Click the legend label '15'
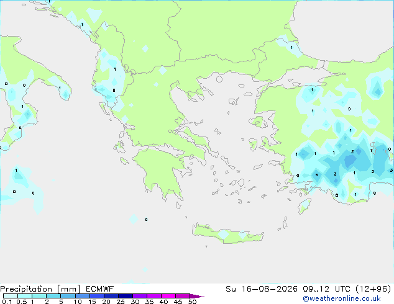394x304 pixels. 92,302
